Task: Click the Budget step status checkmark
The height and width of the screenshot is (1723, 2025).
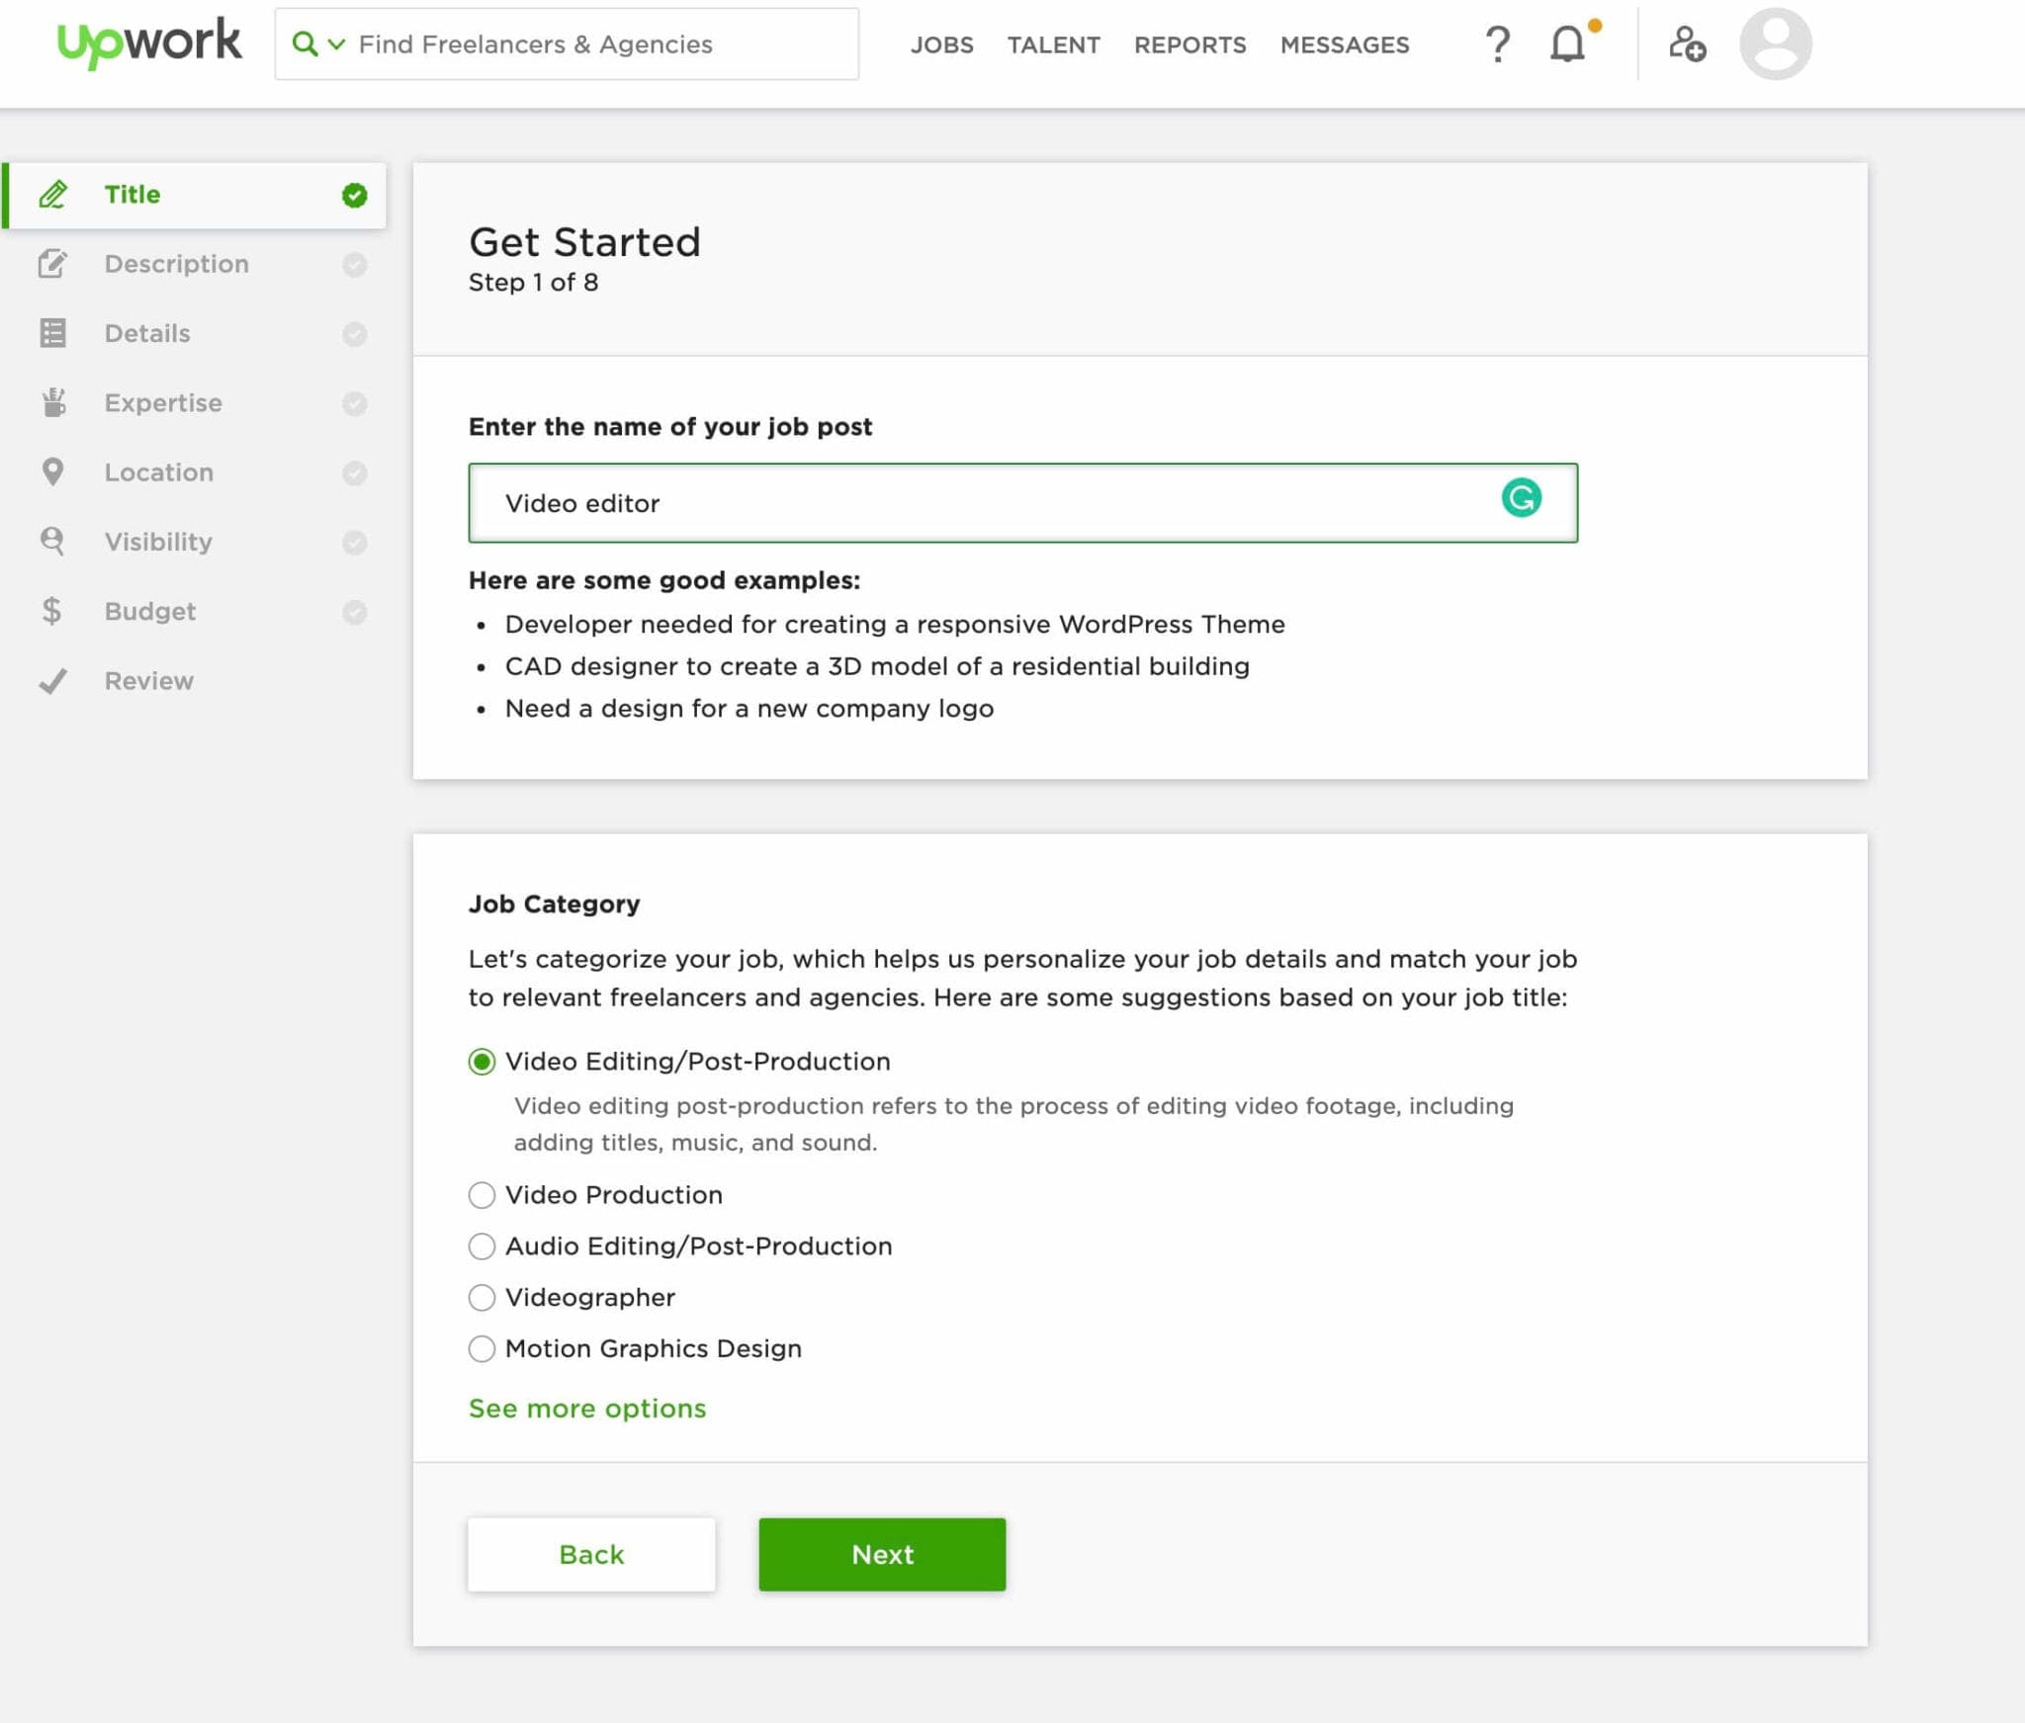Action: click(354, 612)
